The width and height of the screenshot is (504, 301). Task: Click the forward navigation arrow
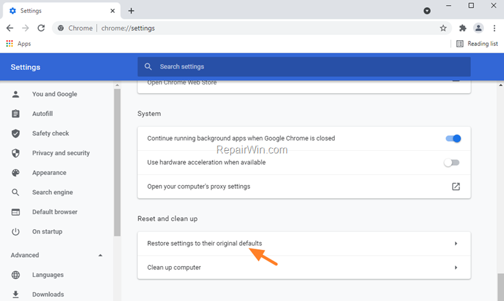pyautogui.click(x=25, y=28)
